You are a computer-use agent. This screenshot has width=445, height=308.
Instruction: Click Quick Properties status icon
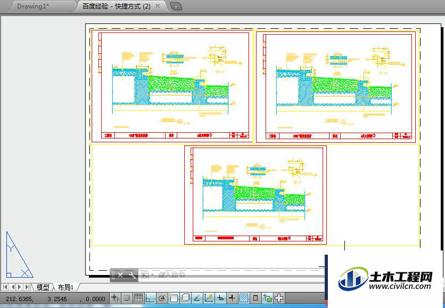[256, 298]
